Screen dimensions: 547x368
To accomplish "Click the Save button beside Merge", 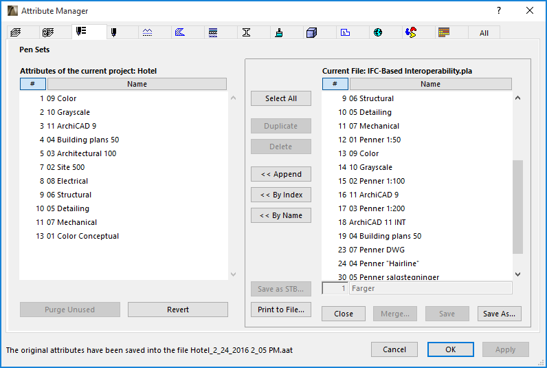I will 447,314.
